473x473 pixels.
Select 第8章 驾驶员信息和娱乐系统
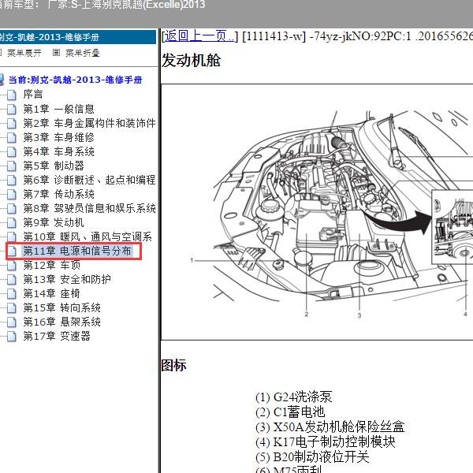(89, 208)
